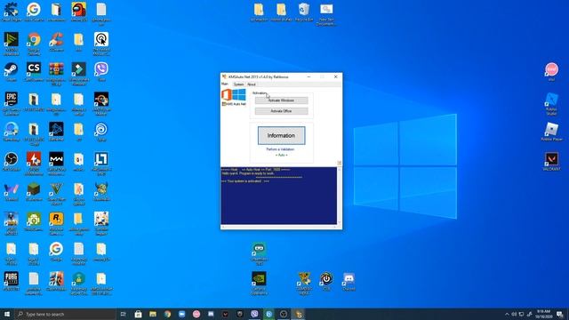Open File Explorer from the taskbar

tap(153, 314)
